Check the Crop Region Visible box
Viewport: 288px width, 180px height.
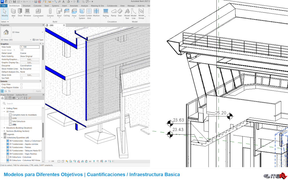(x=21, y=87)
